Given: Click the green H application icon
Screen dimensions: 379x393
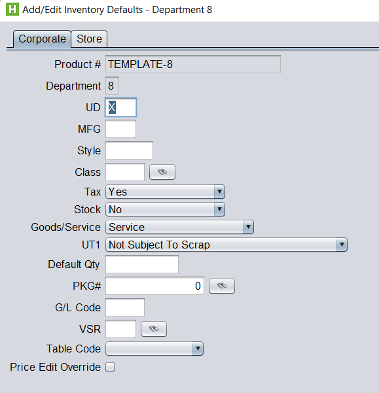Looking at the screenshot, I should pyautogui.click(x=12, y=9).
